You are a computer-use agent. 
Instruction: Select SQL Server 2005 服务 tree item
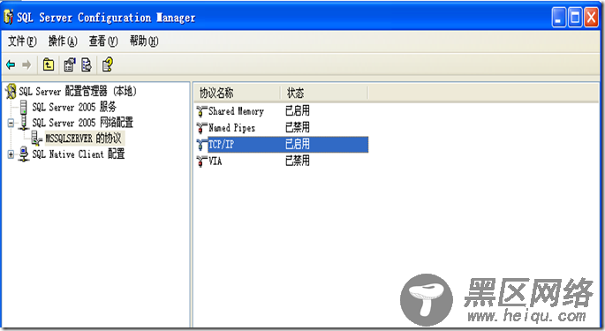73,107
